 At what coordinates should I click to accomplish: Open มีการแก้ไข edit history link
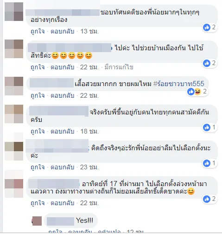pyautogui.click(x=119, y=67)
